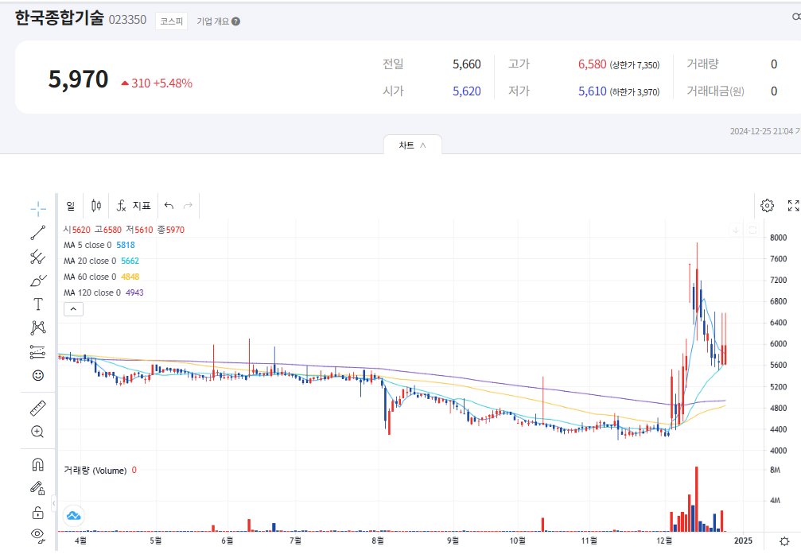Select MA 120 close indicator legend

[x=103, y=292]
